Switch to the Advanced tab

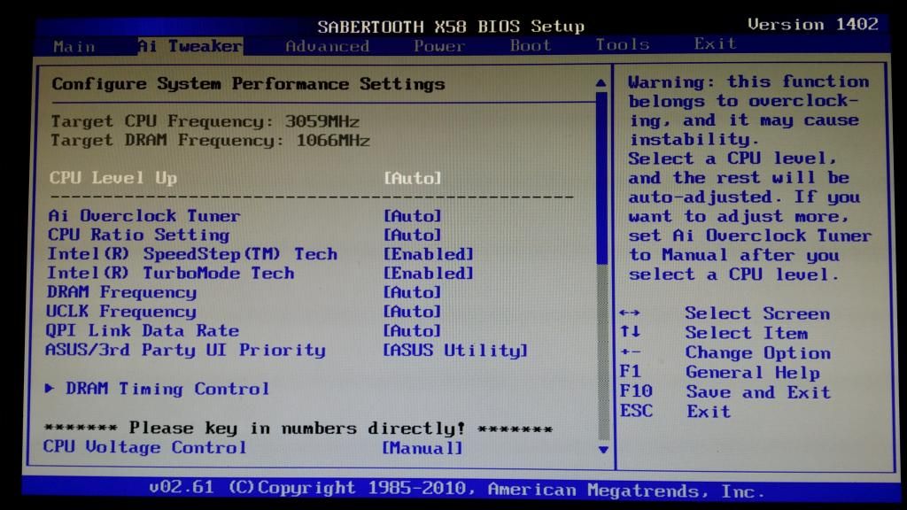tap(328, 46)
